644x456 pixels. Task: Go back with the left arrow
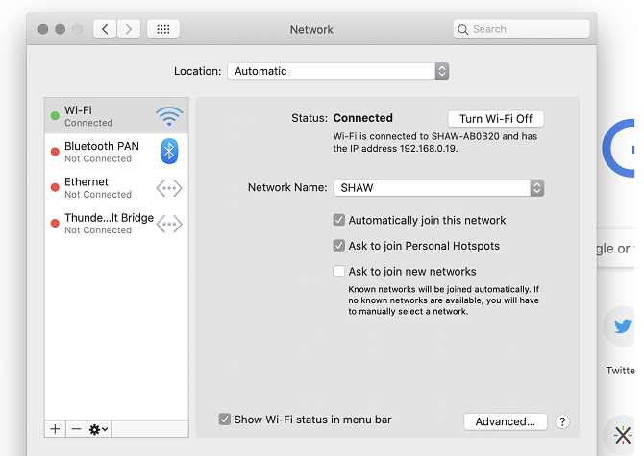point(106,30)
